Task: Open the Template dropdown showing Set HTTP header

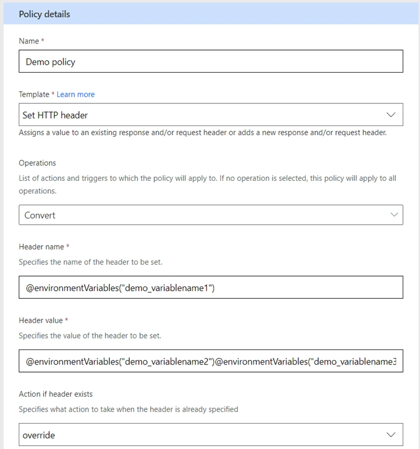Action: [210, 115]
